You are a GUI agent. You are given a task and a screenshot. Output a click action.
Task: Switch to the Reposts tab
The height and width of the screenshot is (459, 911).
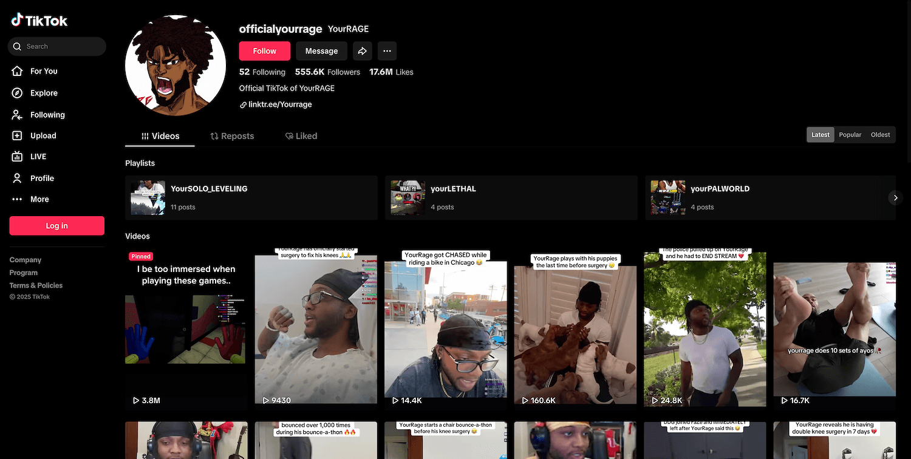coord(232,136)
